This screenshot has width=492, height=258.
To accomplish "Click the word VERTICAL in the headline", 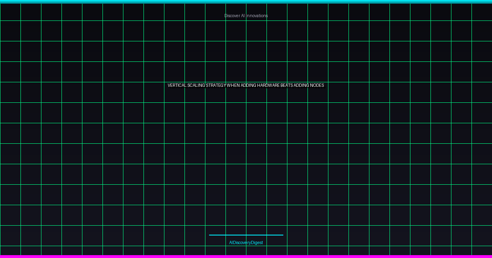I will [177, 86].
